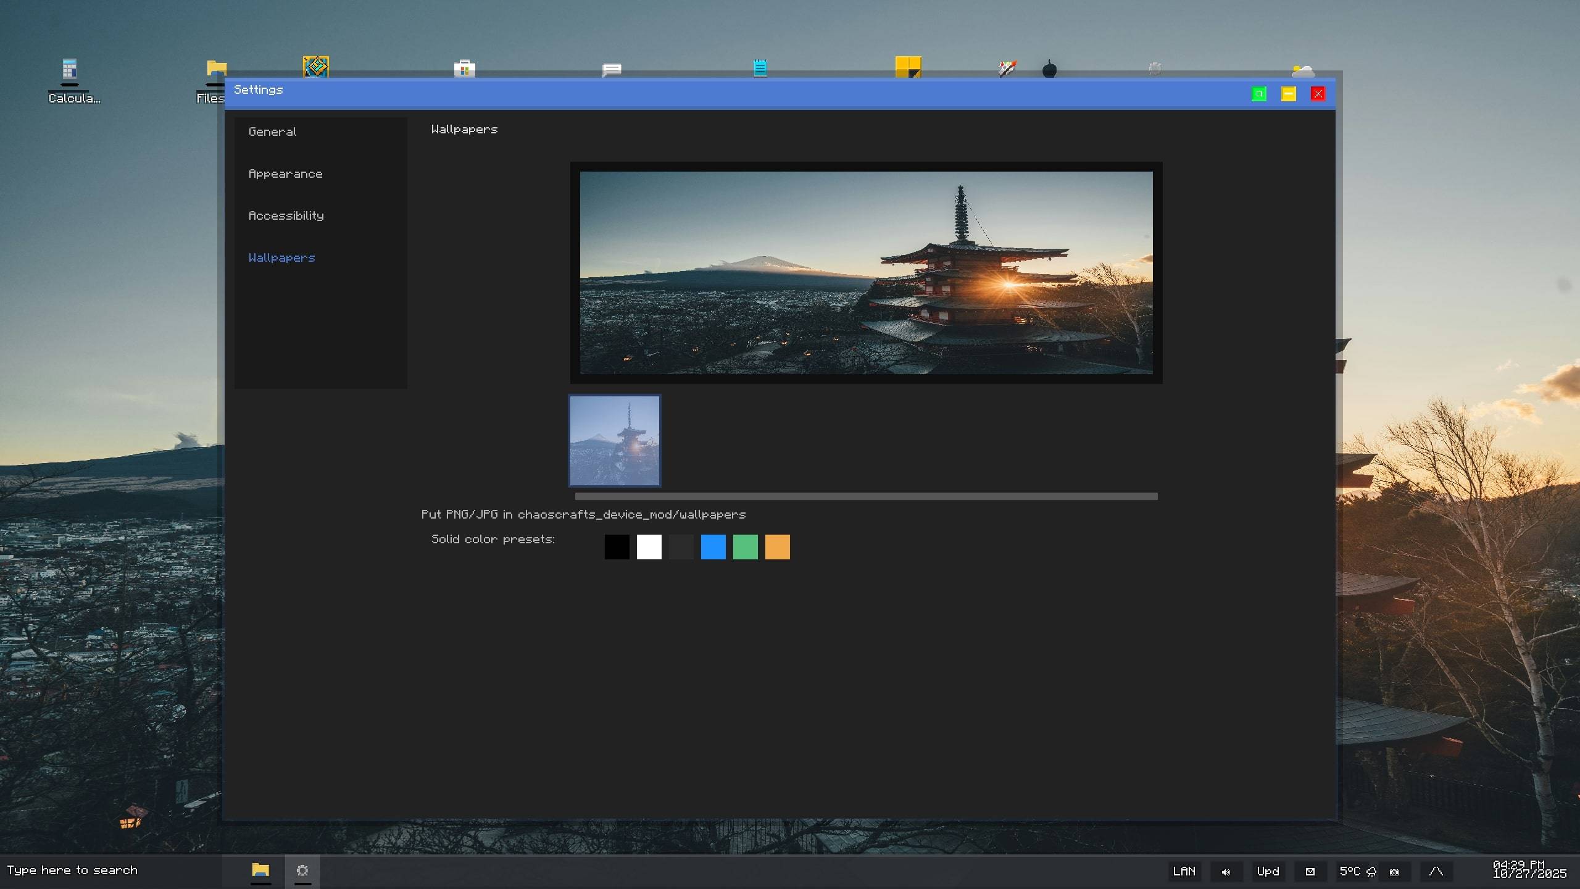Click the Files folder taskbar icon

(260, 870)
